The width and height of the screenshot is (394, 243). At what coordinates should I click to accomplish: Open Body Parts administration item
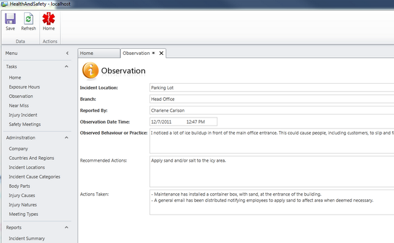[x=19, y=186]
